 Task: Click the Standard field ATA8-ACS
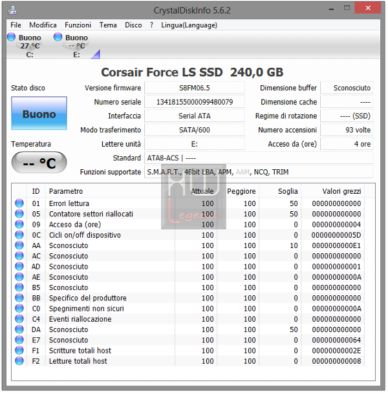(x=259, y=158)
